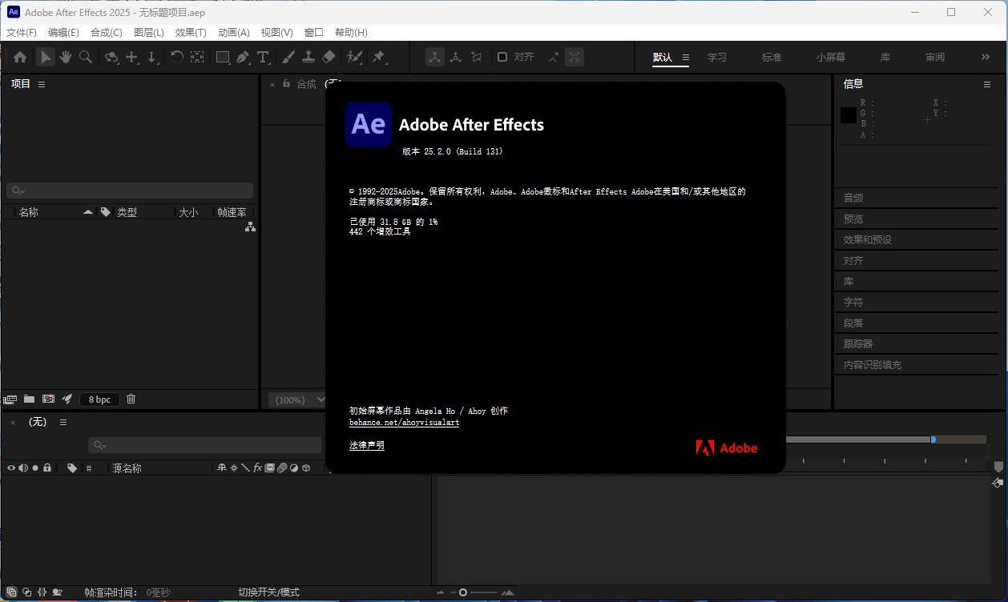The width and height of the screenshot is (1008, 602).
Task: Toggle the Render Time pane icon
Action: (57, 592)
